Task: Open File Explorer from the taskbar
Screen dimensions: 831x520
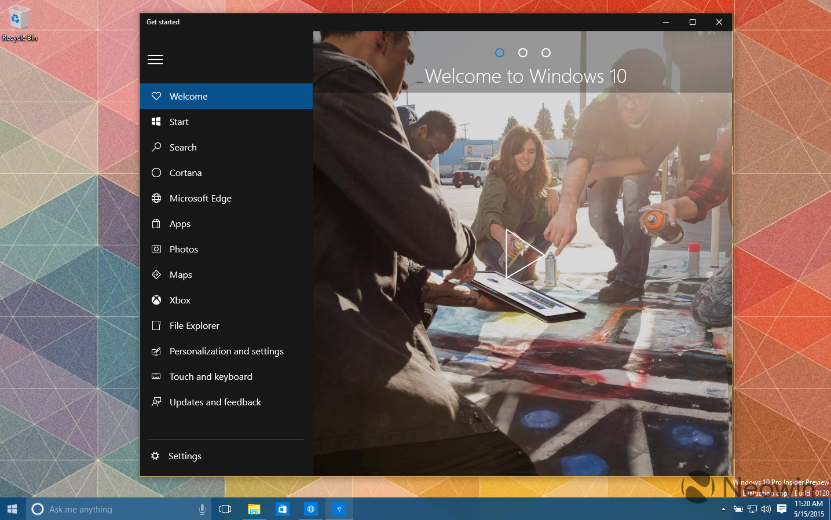Action: tap(254, 509)
